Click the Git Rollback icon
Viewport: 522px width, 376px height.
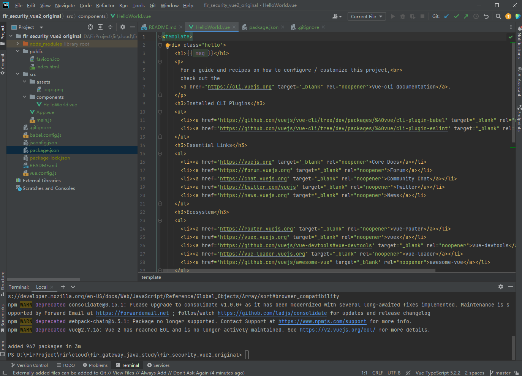click(x=486, y=16)
